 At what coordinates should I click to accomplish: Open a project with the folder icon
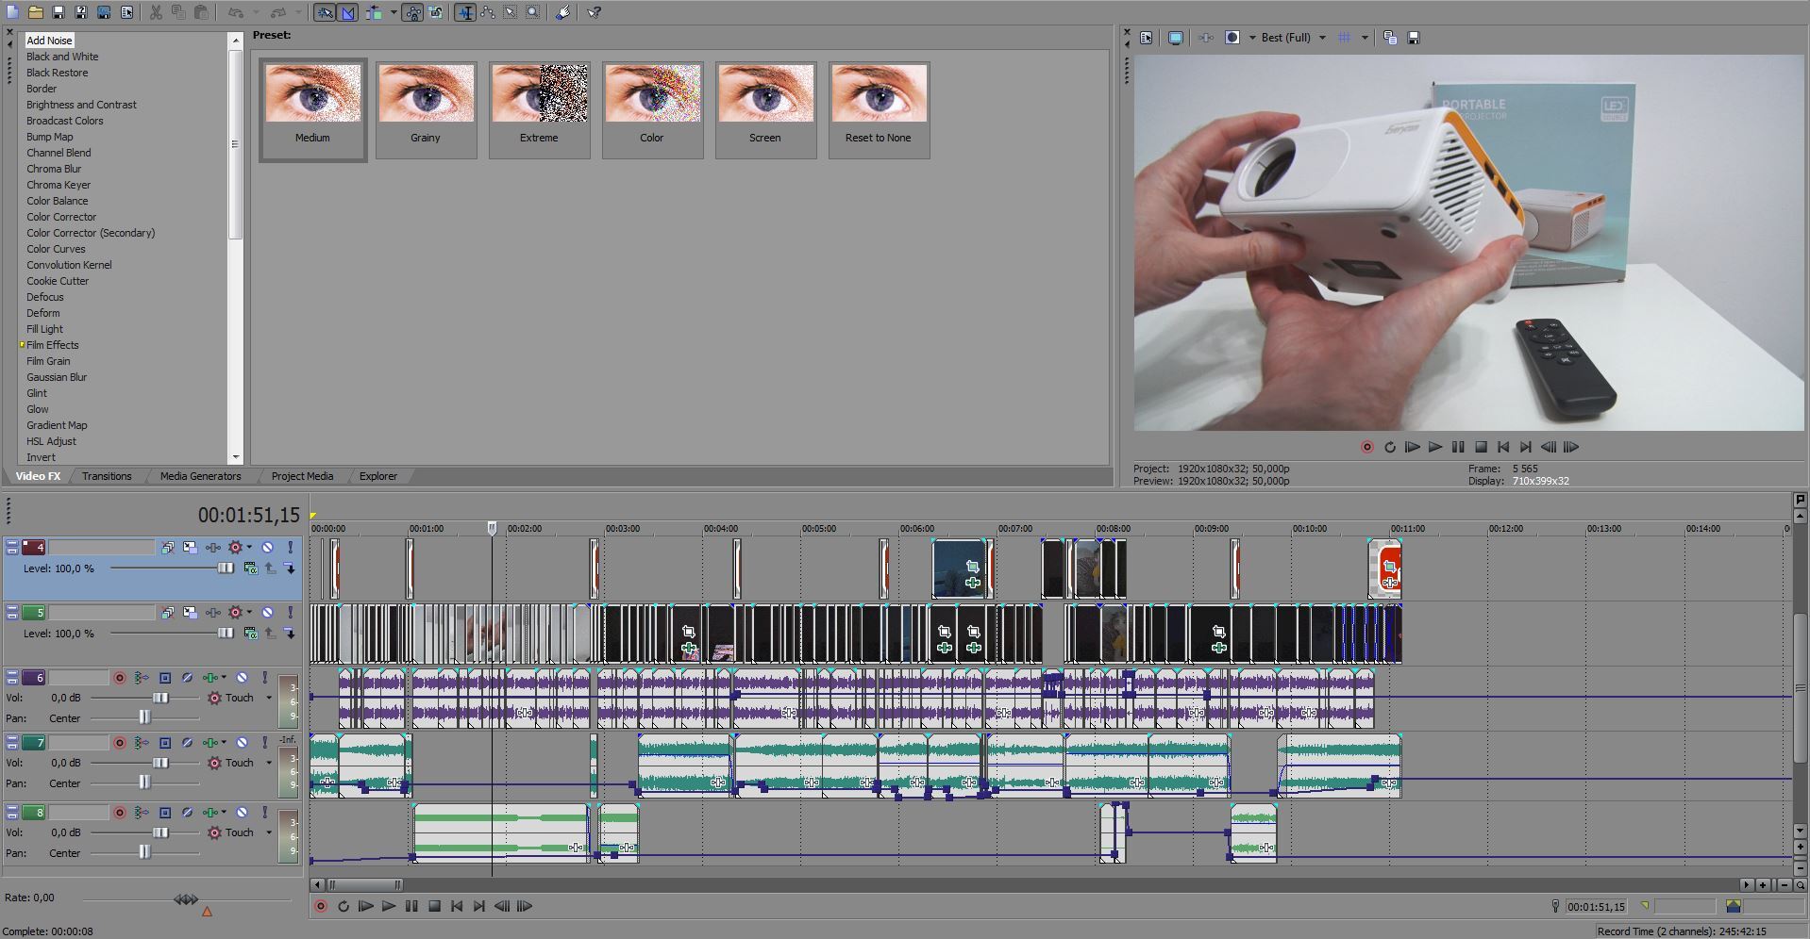click(x=35, y=12)
